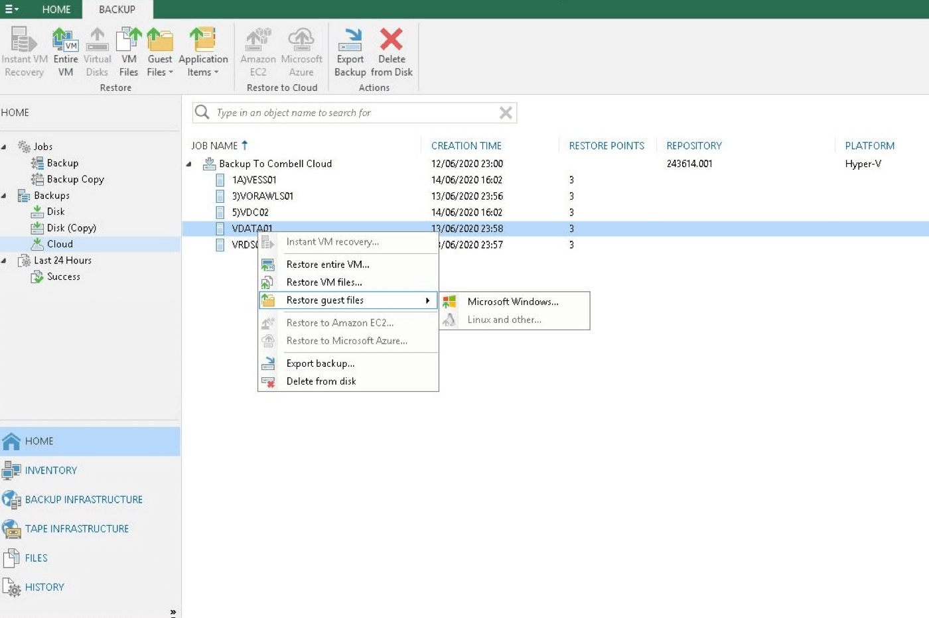The width and height of the screenshot is (929, 618).
Task: Select Microsoft Windows in the submenu
Action: 514,302
